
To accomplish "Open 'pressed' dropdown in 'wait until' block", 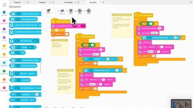I will coord(31,73).
